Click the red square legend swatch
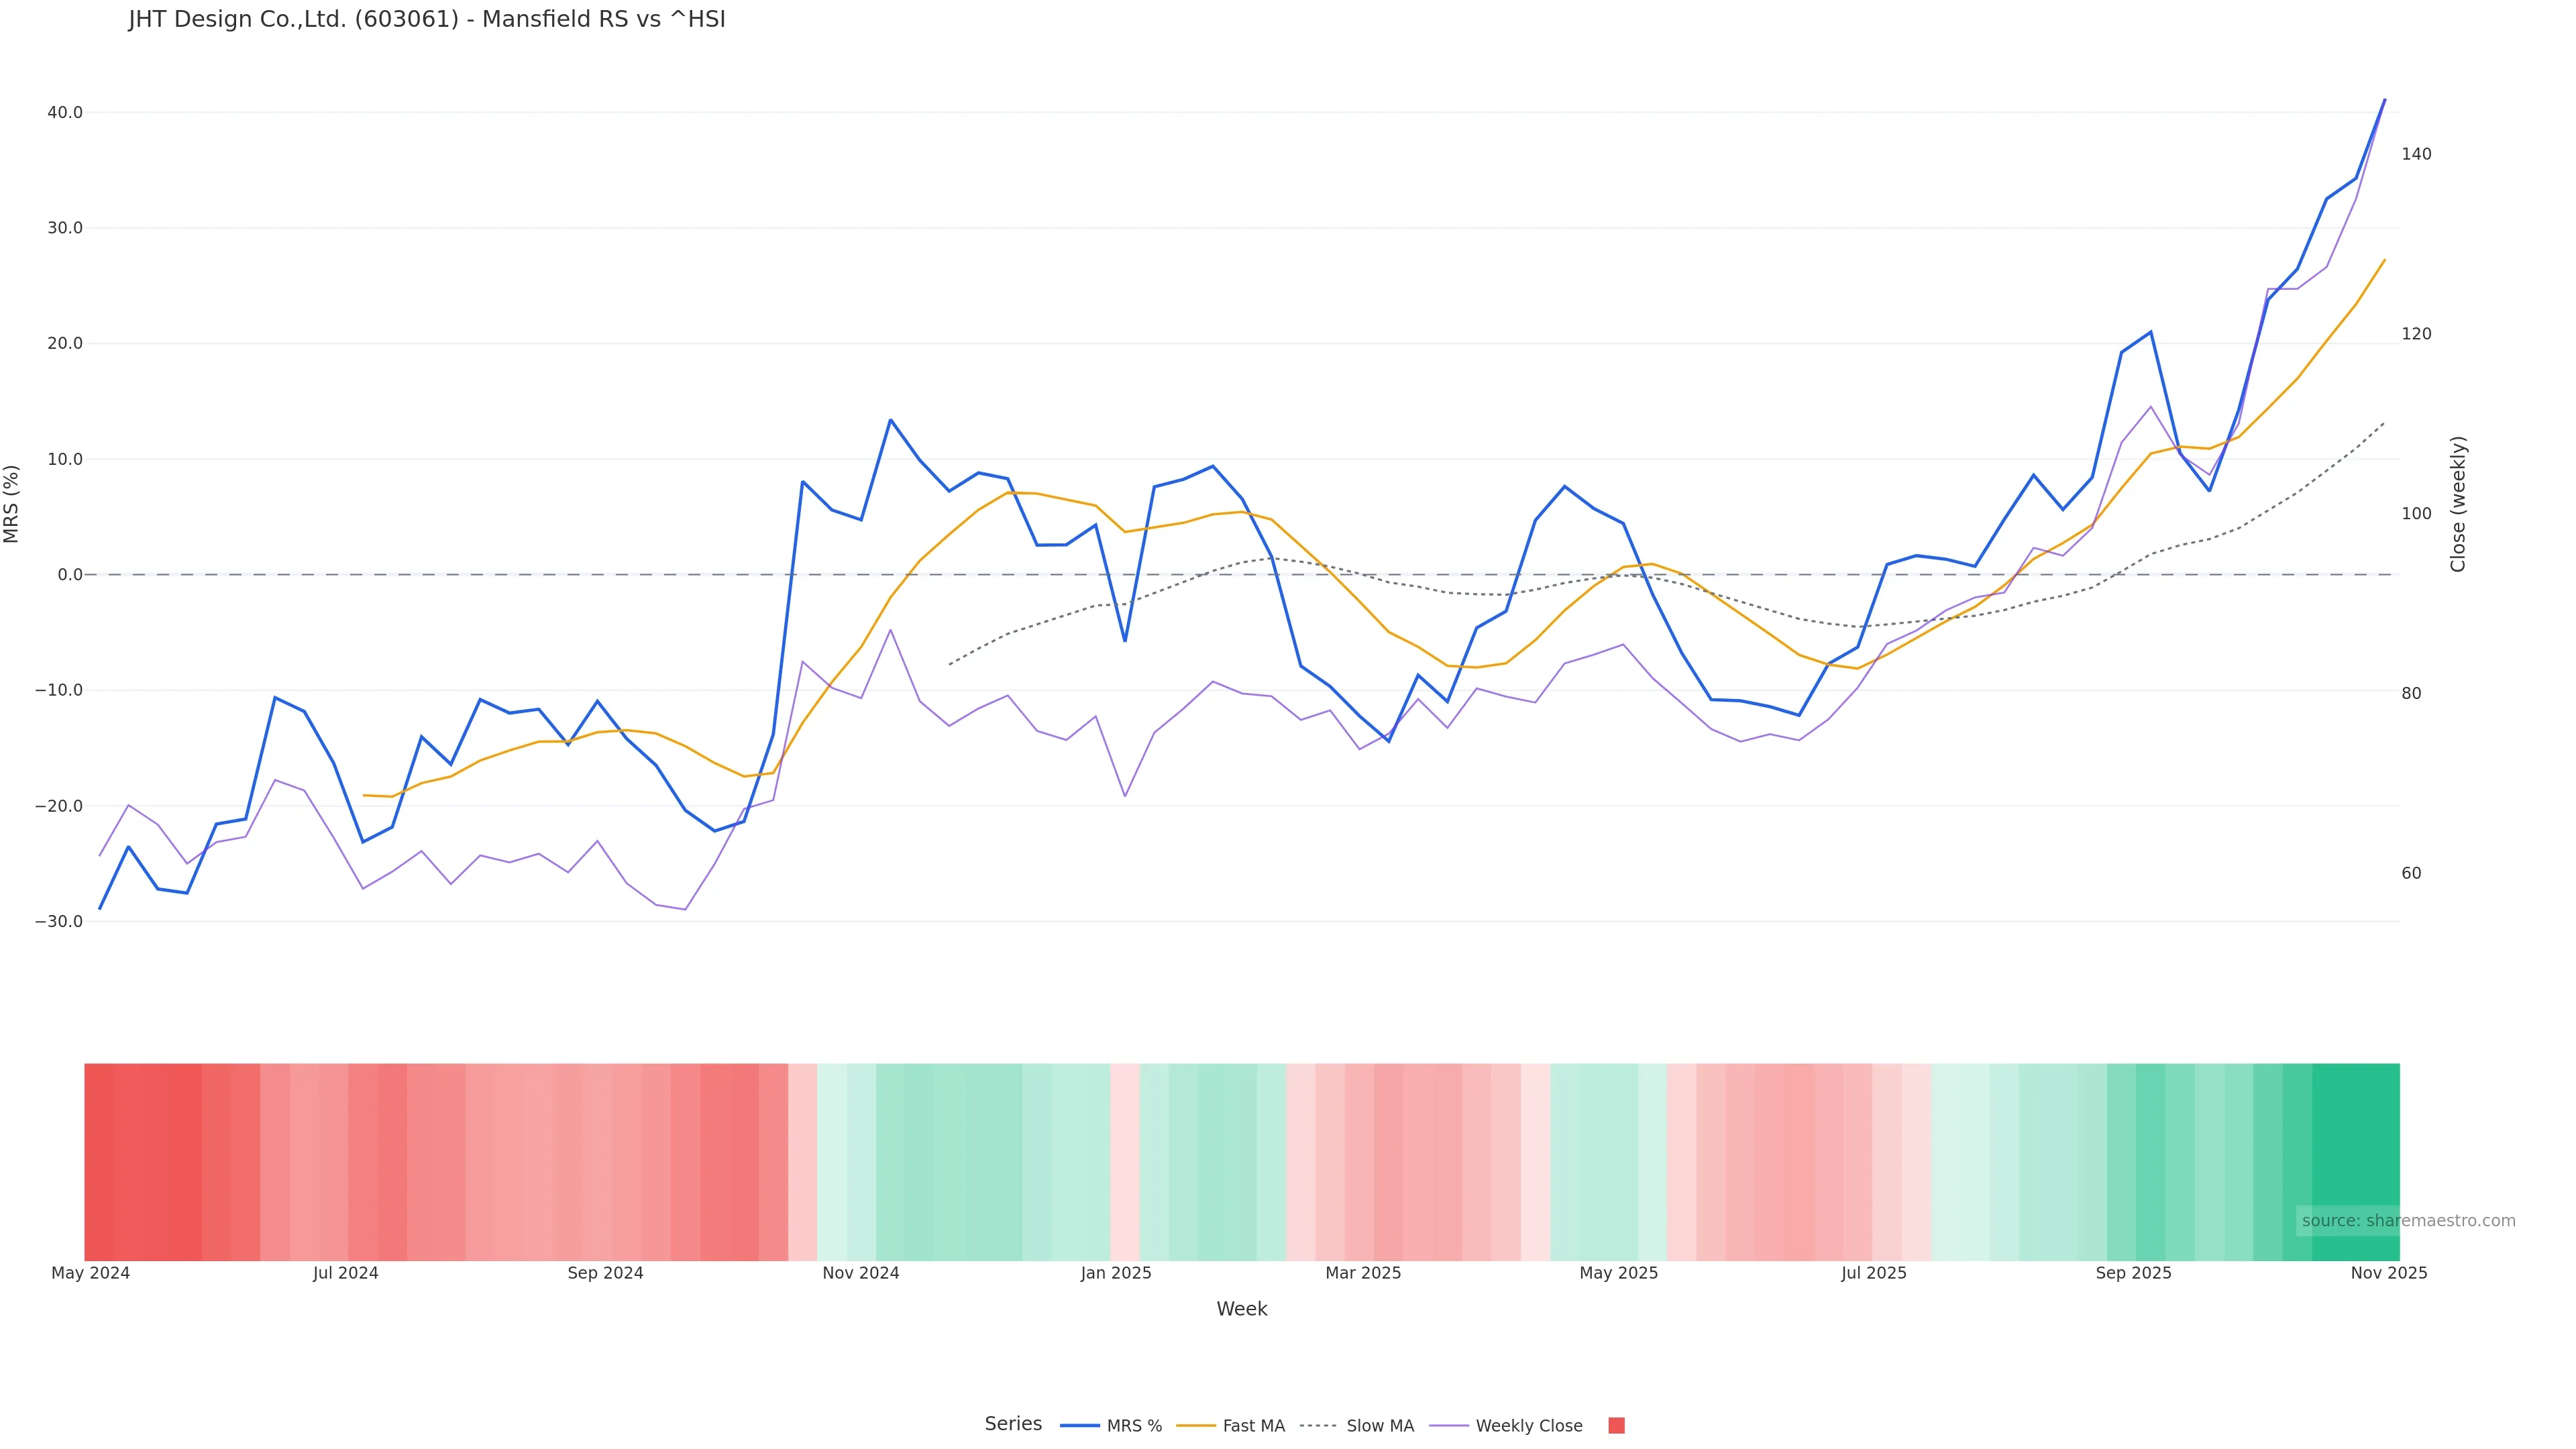 pyautogui.click(x=1616, y=1426)
